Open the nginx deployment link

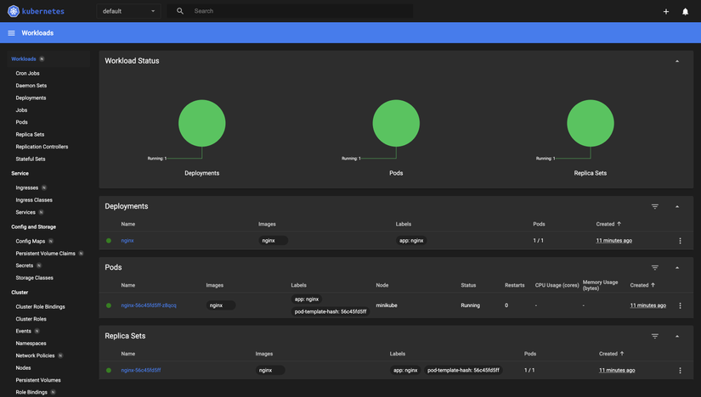pos(127,240)
